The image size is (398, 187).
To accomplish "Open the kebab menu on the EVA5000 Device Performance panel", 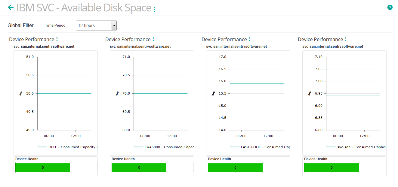I will (153, 39).
